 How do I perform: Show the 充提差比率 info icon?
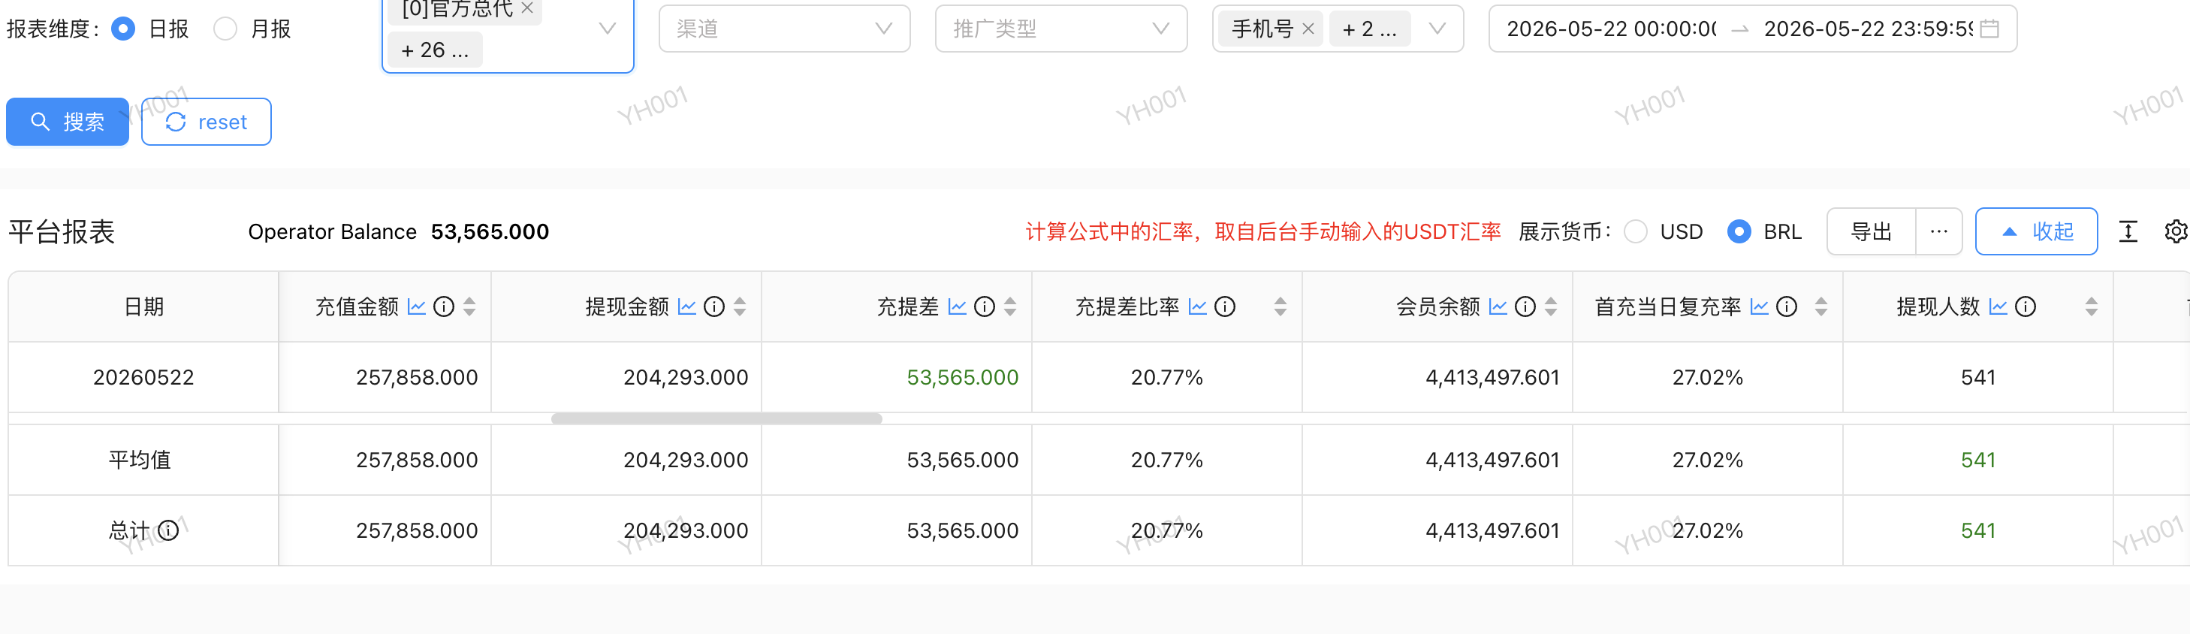click(1225, 306)
